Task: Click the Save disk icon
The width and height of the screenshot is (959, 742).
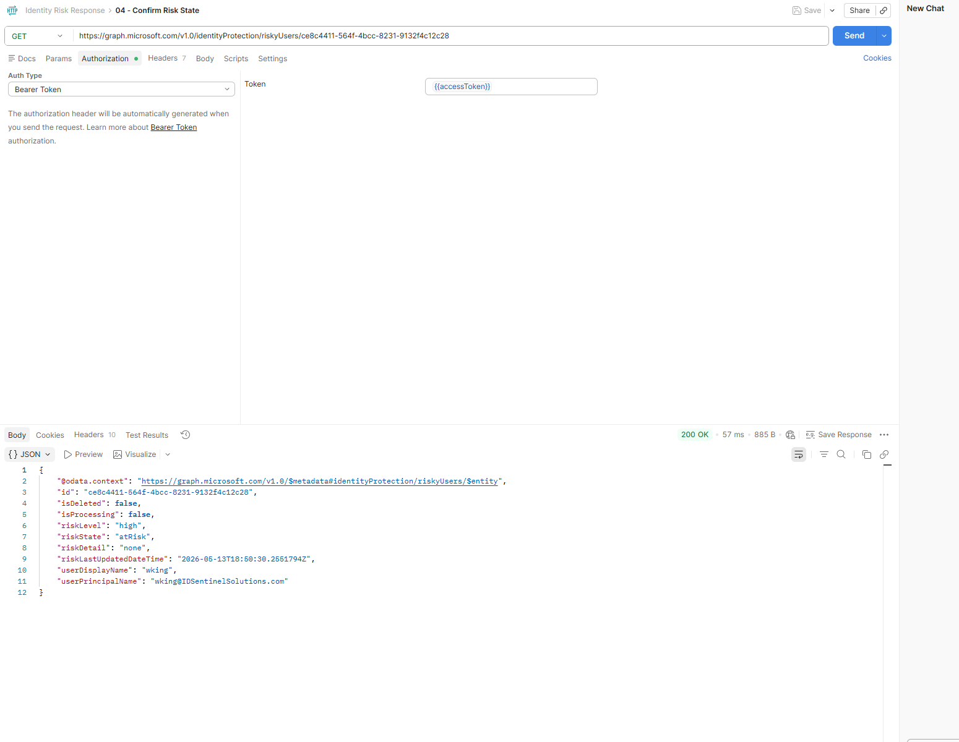Action: [797, 11]
